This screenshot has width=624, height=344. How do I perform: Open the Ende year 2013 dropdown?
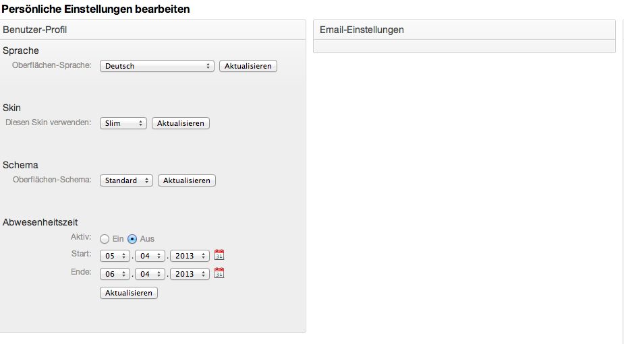[x=190, y=274]
